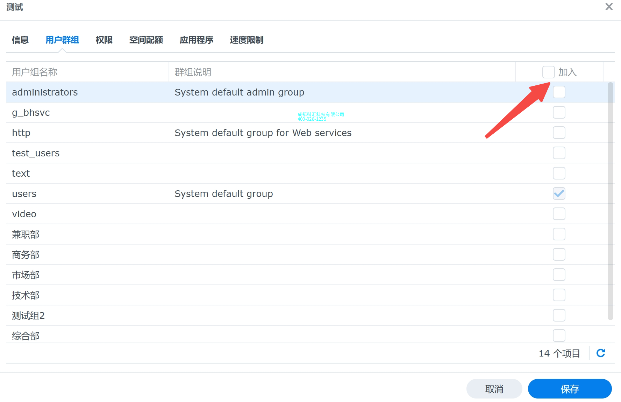
Task: Enable the test_users group checkbox
Action: click(x=559, y=153)
